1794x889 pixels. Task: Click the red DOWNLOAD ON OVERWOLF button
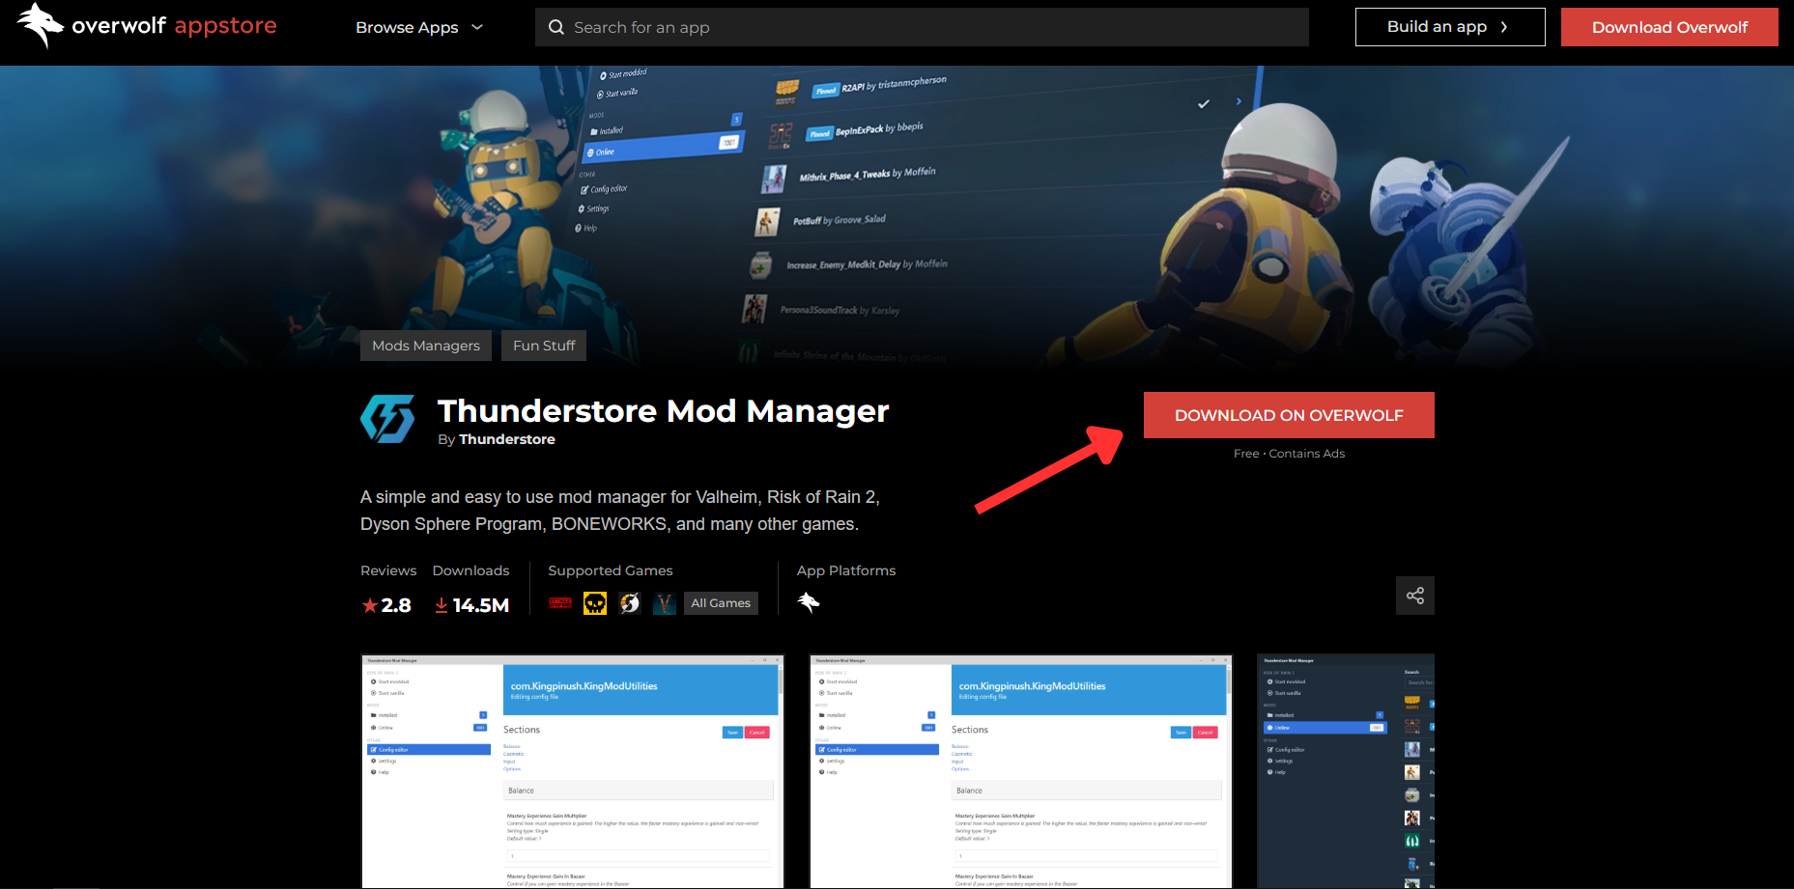[1289, 415]
